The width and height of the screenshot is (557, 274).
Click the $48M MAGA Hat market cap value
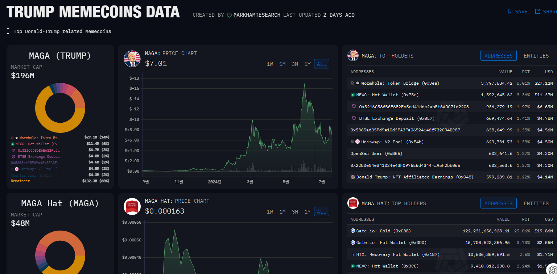click(x=20, y=223)
